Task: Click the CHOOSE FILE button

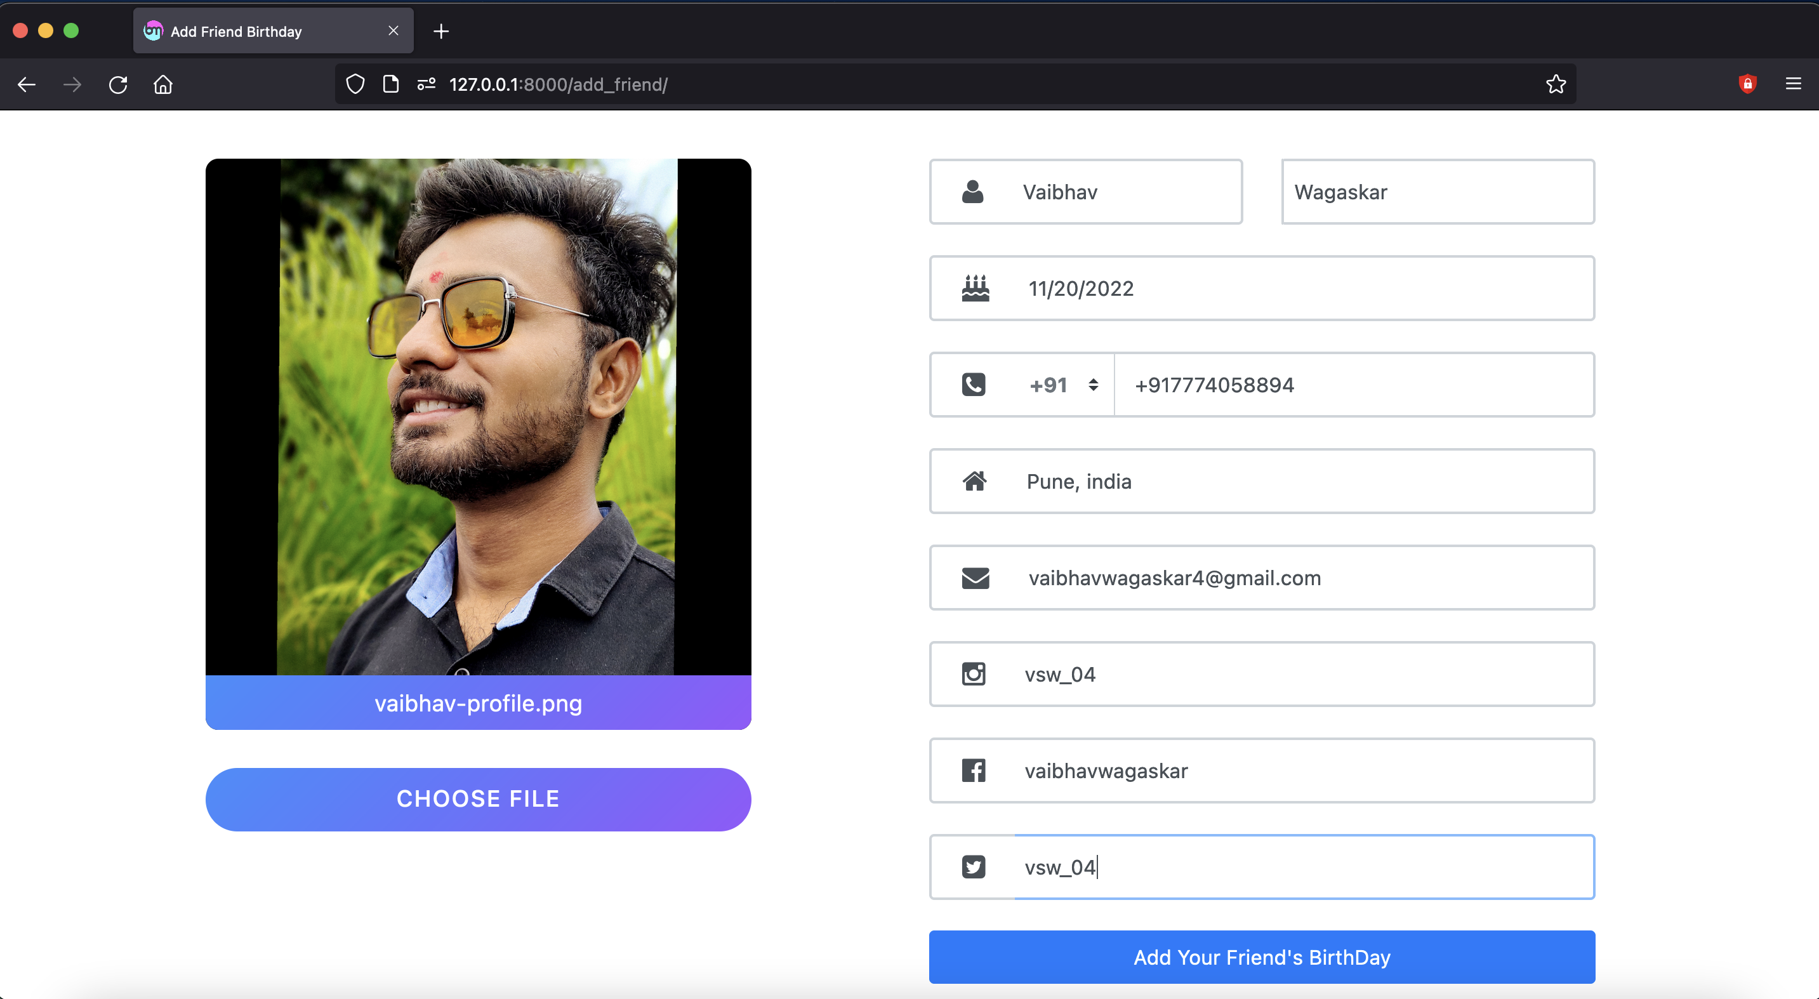Action: click(x=478, y=798)
